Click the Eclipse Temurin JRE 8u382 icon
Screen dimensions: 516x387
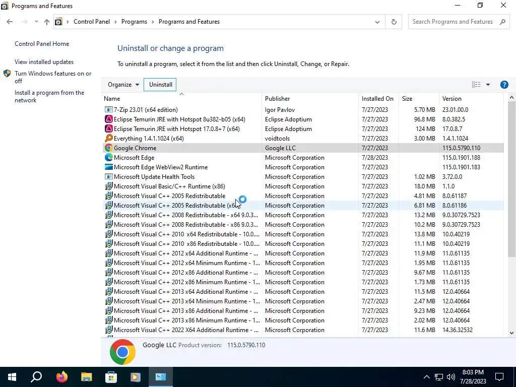109,119
